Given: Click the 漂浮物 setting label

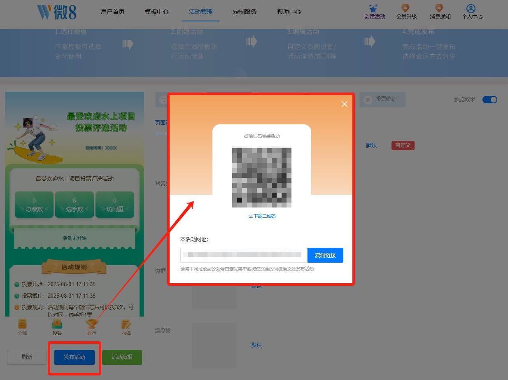Looking at the screenshot, I should pyautogui.click(x=163, y=330).
